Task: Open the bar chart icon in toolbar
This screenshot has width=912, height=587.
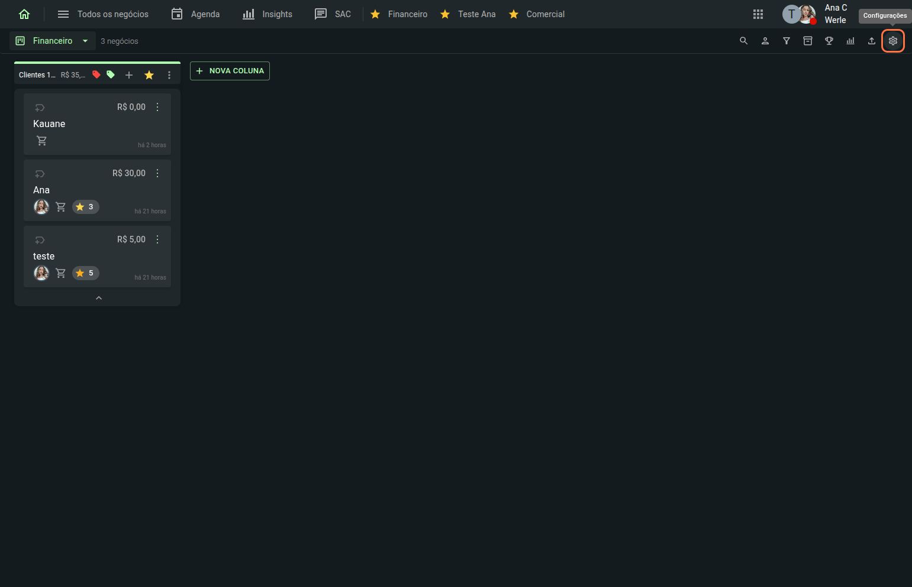Action: pos(850,41)
